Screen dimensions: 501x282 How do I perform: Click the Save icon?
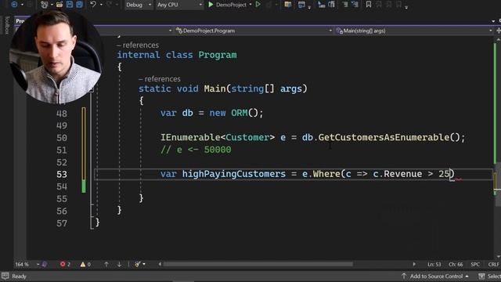[70, 5]
